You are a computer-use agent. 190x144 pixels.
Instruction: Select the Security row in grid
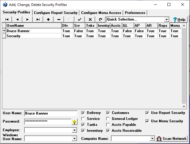point(33,36)
